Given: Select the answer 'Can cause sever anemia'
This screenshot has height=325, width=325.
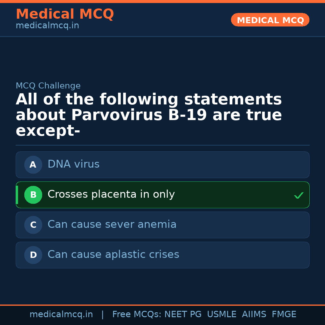Looking at the screenshot, I should [112, 224].
